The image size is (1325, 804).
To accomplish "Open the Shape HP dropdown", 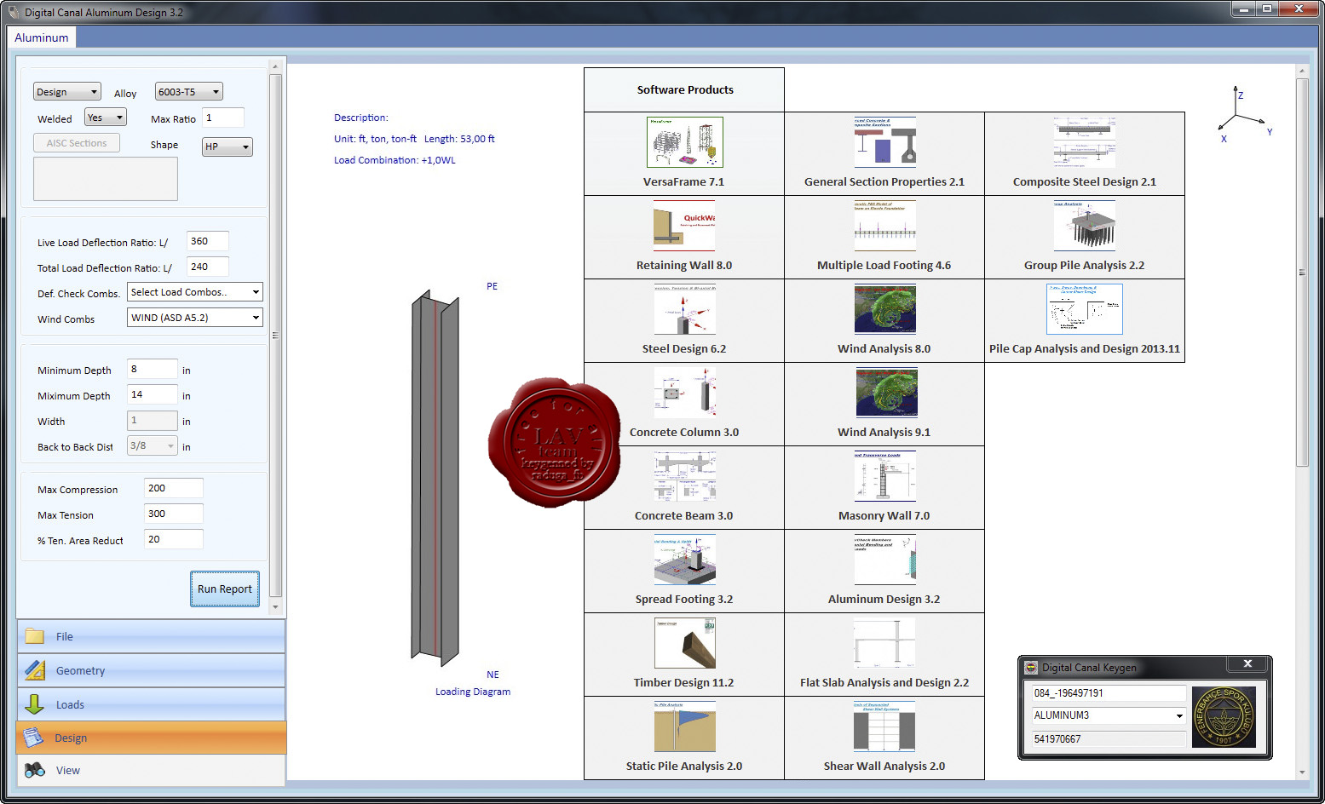I will [228, 146].
